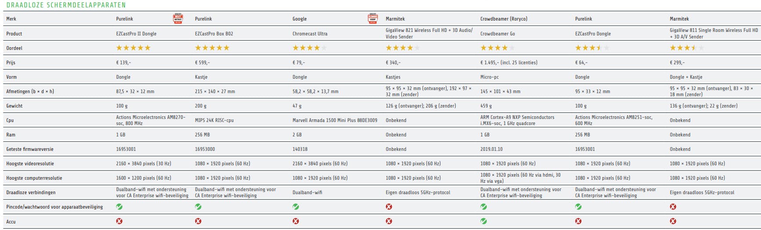
Task: Click the red Pincode cross for GigaView 821
Action: (389, 207)
